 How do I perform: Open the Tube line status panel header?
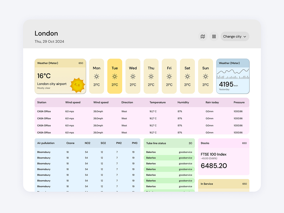click(169, 143)
